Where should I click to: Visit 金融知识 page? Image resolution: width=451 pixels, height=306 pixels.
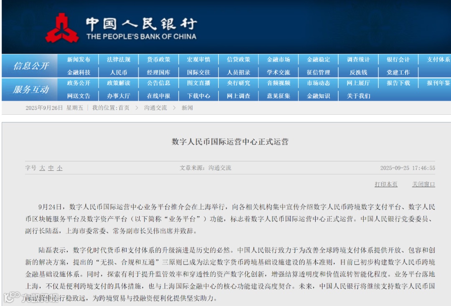click(x=318, y=96)
